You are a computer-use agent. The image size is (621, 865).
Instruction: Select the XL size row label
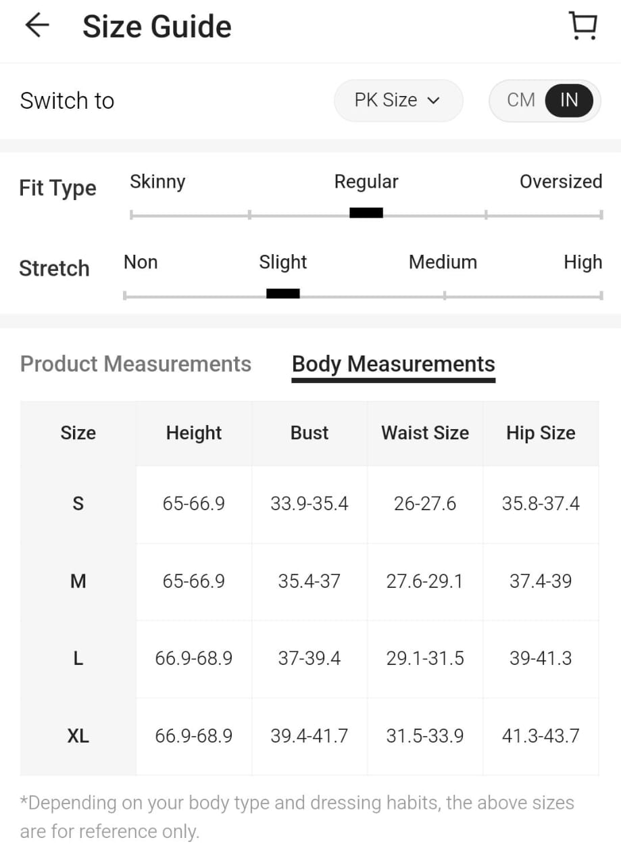(78, 736)
